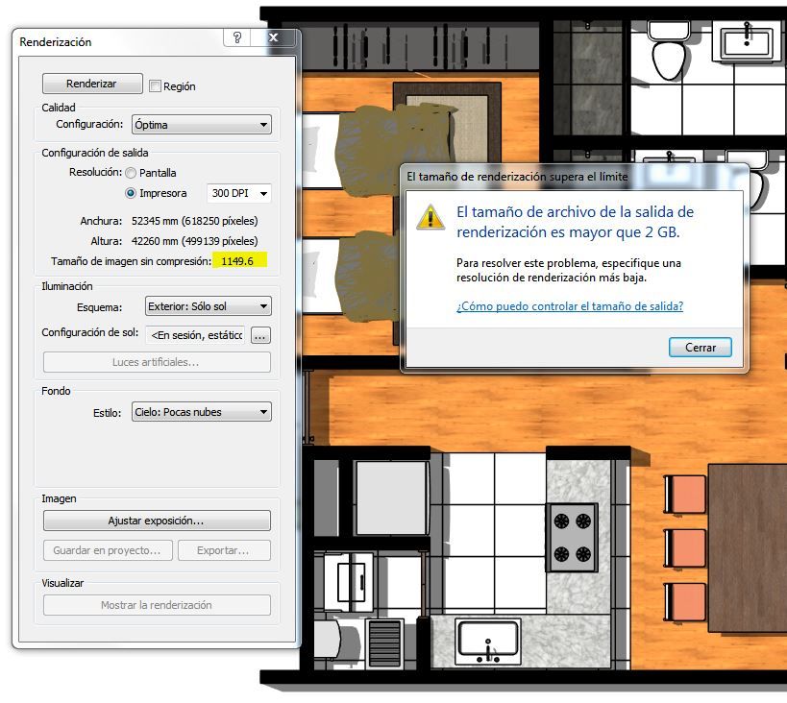Select Pantalla resolution option
The image size is (787, 703).
point(131,173)
